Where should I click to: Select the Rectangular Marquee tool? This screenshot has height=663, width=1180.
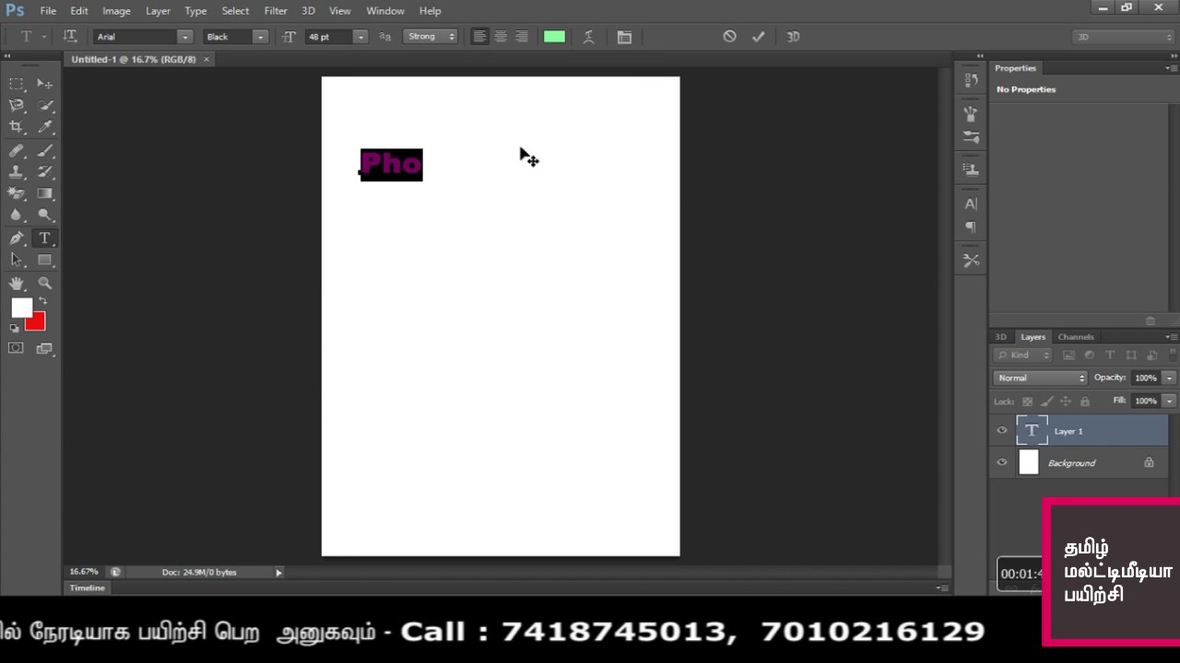17,84
